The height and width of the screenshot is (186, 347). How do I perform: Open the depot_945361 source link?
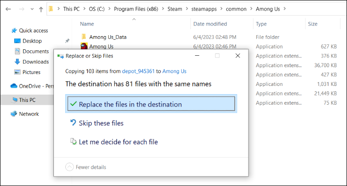[139, 71]
